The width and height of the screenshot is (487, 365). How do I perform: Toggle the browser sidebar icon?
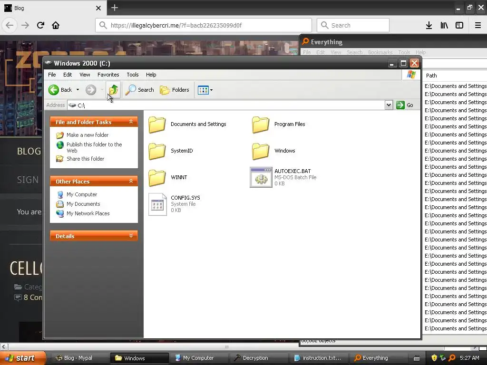459,26
